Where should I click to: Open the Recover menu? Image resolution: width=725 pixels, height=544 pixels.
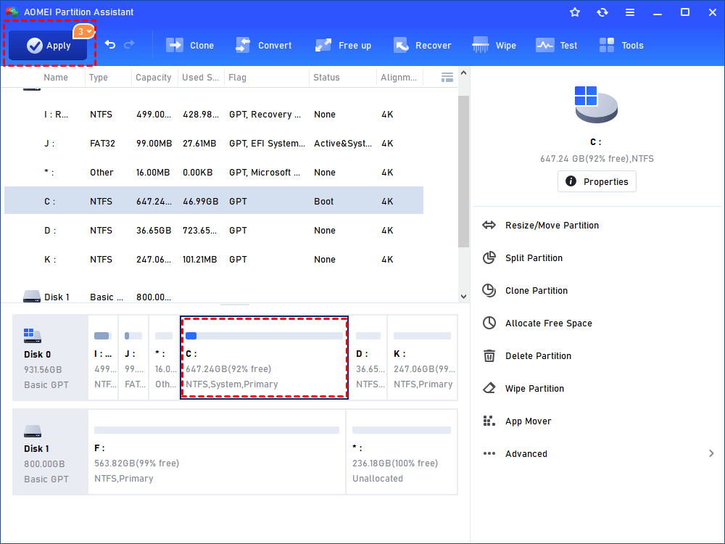click(423, 45)
